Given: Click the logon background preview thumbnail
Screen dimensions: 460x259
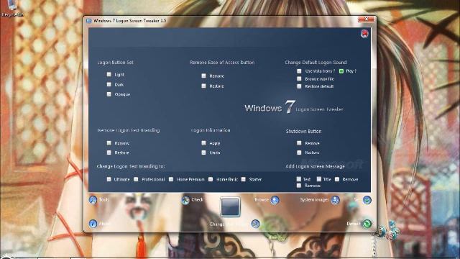Looking at the screenshot, I should point(230,206).
